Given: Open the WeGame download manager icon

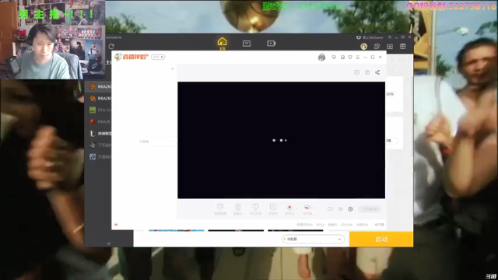Looking at the screenshot, I should pos(390,47).
